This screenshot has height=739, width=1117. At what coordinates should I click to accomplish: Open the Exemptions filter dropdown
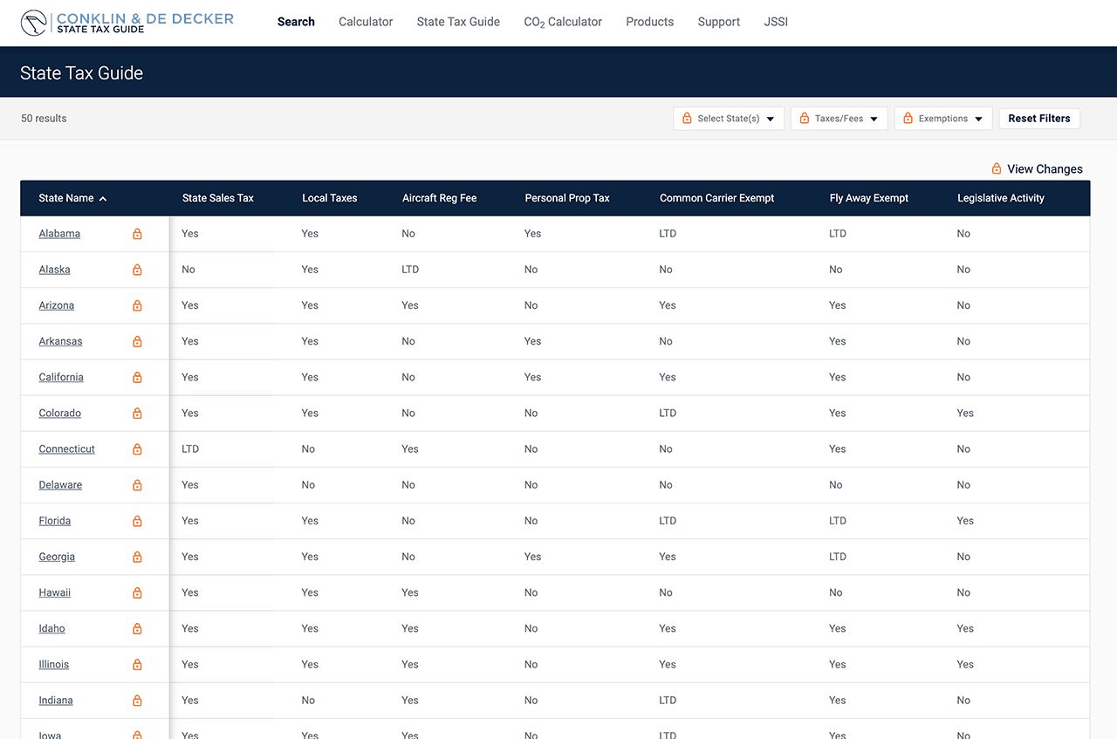tap(943, 118)
